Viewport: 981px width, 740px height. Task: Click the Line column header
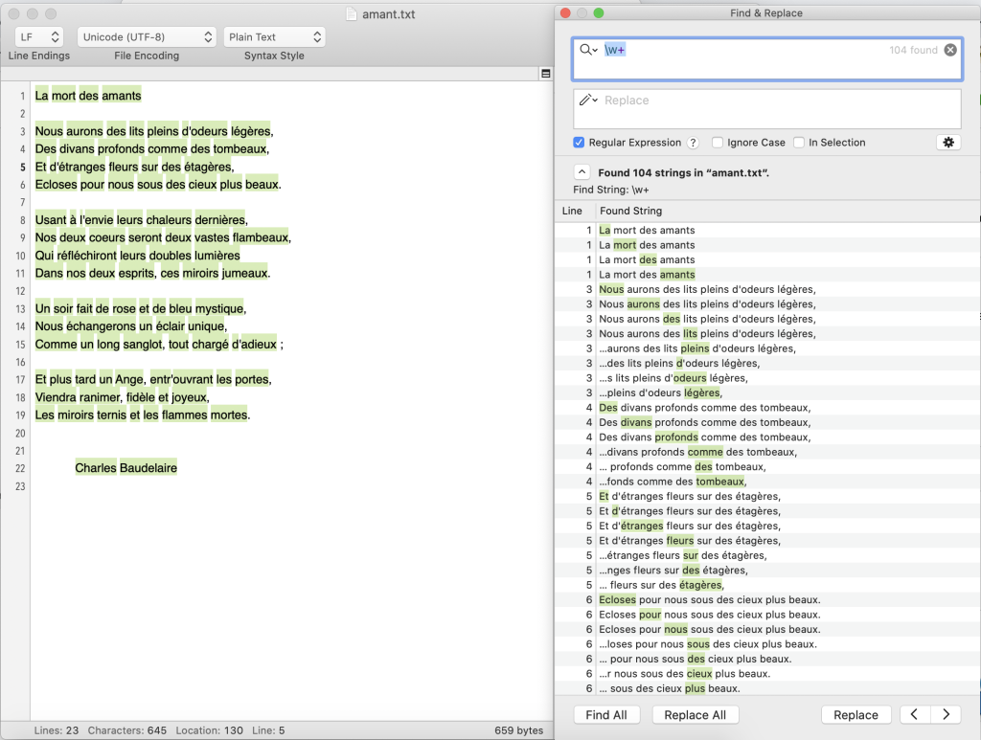(572, 212)
